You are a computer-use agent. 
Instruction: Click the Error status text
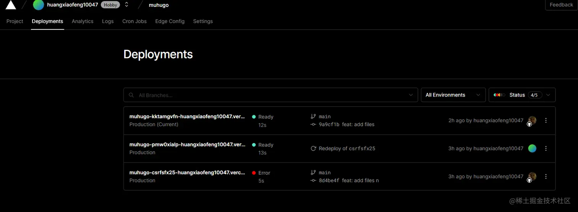[264, 173]
